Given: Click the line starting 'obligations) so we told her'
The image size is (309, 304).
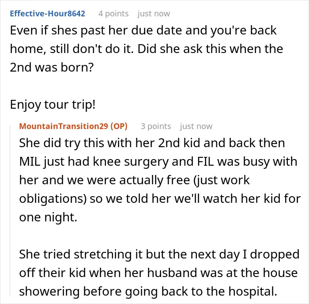Looking at the screenshot, I should (160, 199).
